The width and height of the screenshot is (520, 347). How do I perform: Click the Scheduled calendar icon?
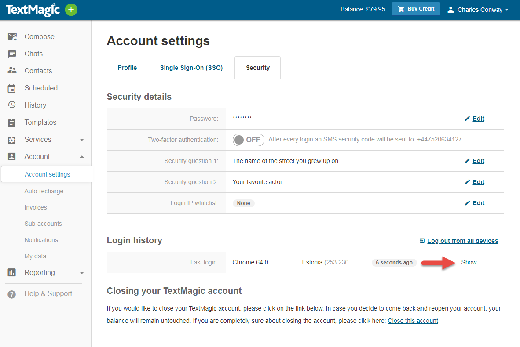(12, 88)
